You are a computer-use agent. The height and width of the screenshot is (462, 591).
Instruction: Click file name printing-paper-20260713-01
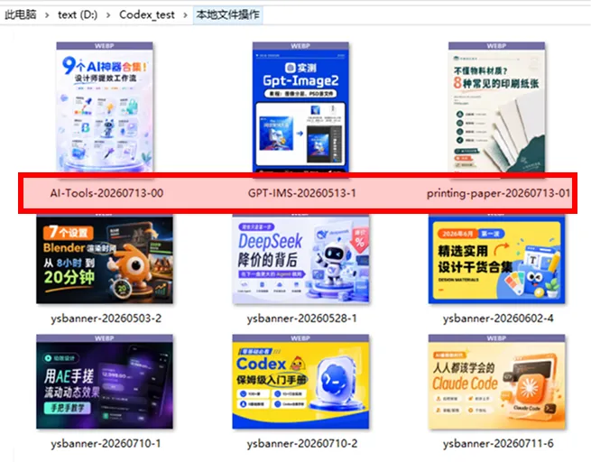point(498,193)
